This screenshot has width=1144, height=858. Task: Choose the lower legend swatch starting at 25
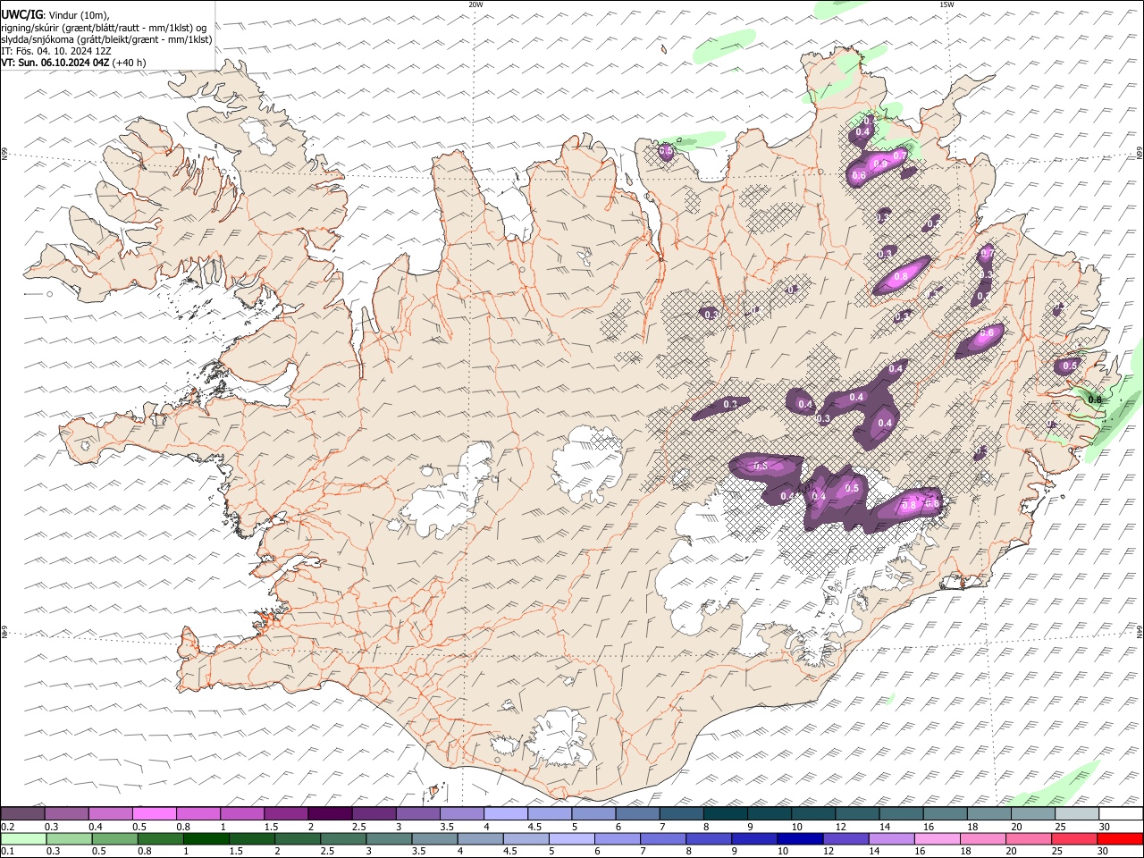coord(1073,839)
